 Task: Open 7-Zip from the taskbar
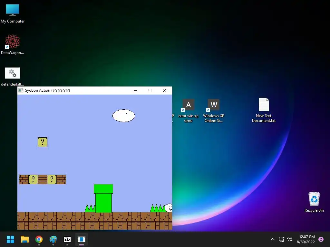(67, 239)
